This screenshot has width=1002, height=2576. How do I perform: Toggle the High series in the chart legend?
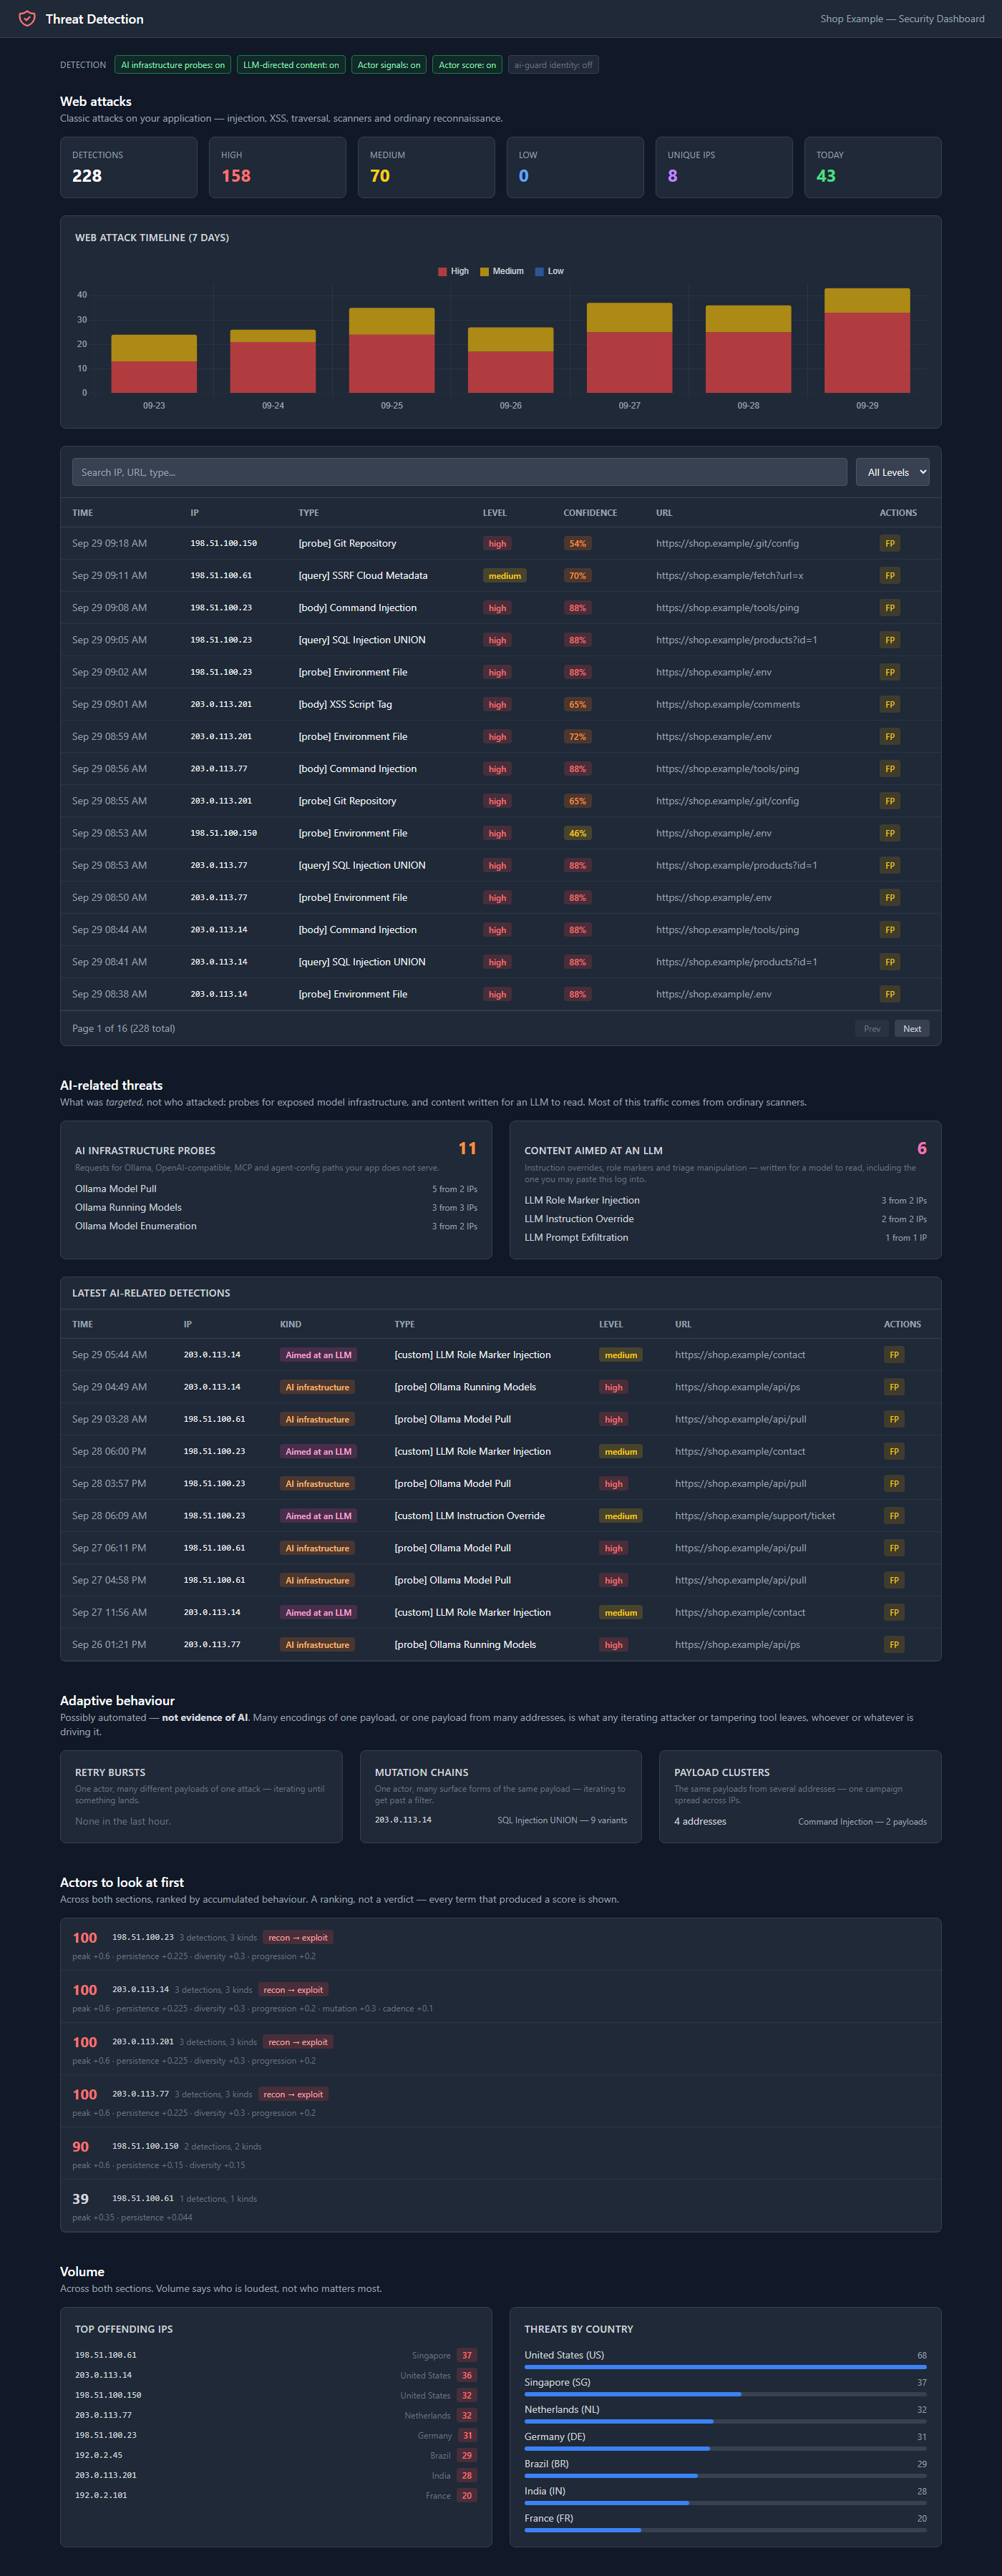coord(453,271)
